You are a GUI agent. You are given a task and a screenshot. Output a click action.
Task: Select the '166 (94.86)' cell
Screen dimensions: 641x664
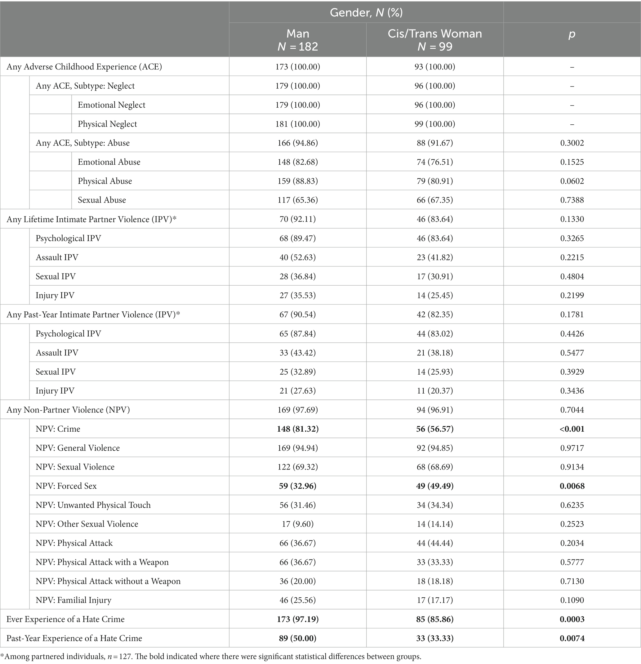coord(298,143)
